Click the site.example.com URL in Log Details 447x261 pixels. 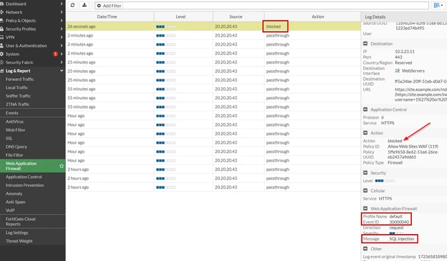point(421,95)
